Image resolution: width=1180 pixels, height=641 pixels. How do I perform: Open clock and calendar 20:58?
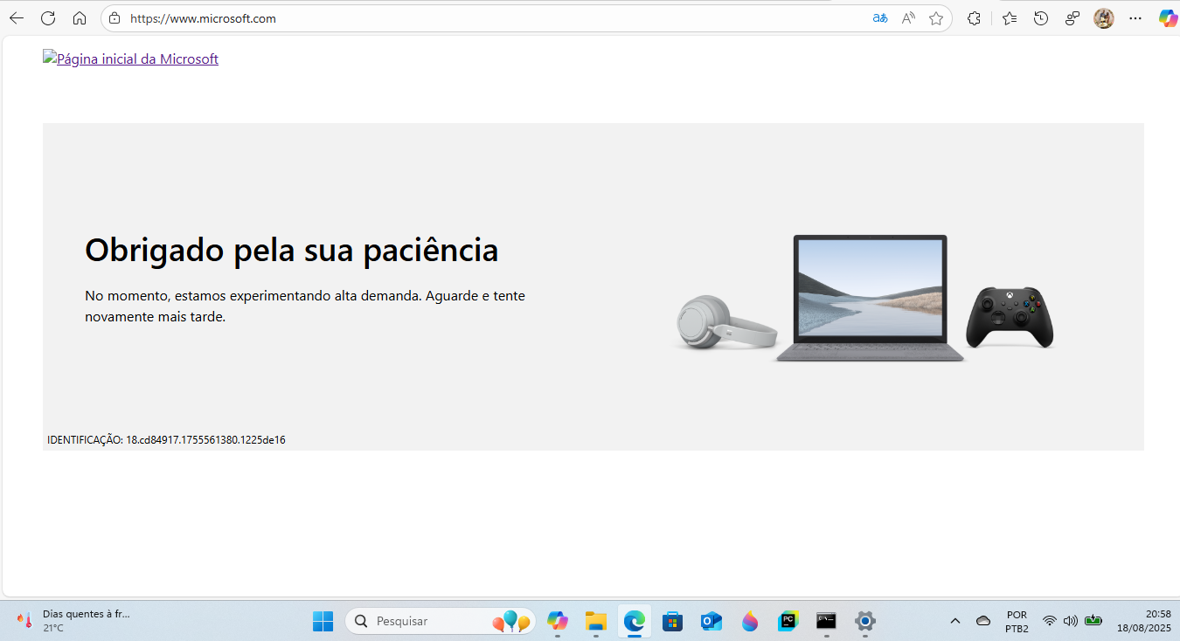pos(1143,621)
